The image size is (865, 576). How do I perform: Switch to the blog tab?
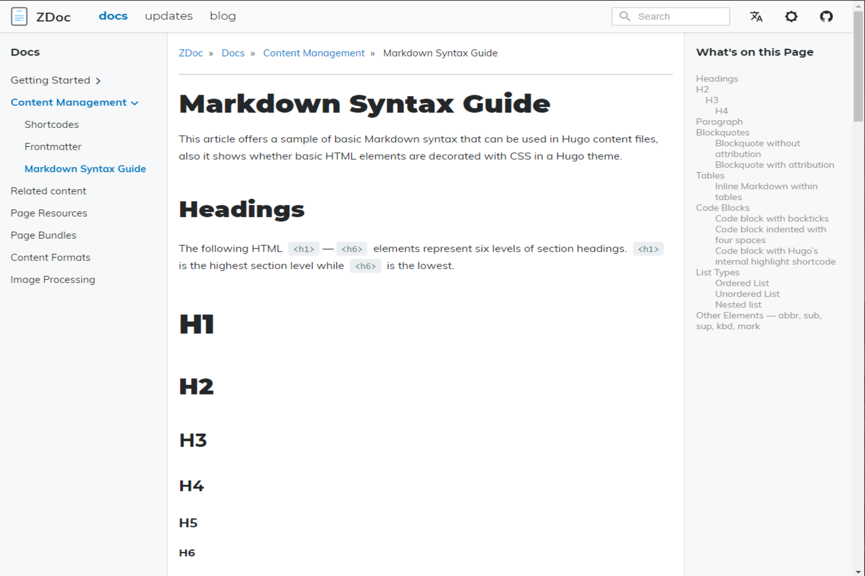tap(223, 16)
